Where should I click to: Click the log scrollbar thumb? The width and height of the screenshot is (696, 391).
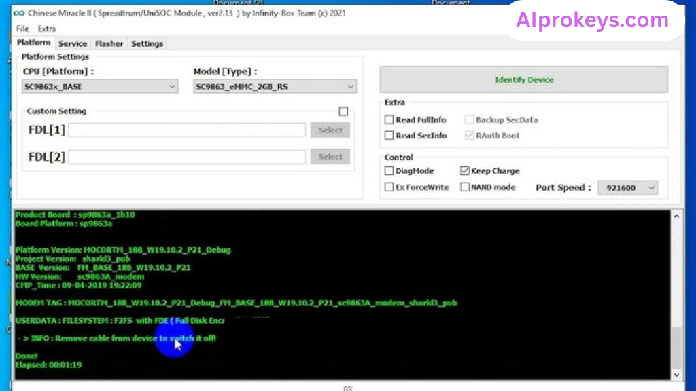coord(676,347)
